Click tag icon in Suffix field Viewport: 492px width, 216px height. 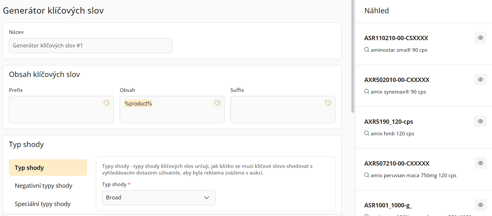coord(328,103)
